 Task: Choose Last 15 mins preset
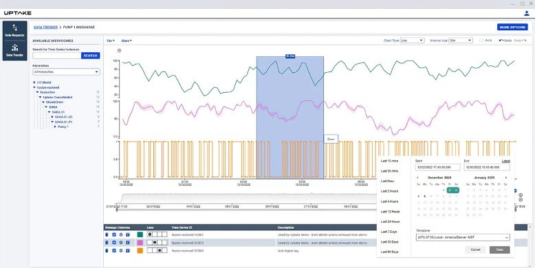click(x=389, y=161)
